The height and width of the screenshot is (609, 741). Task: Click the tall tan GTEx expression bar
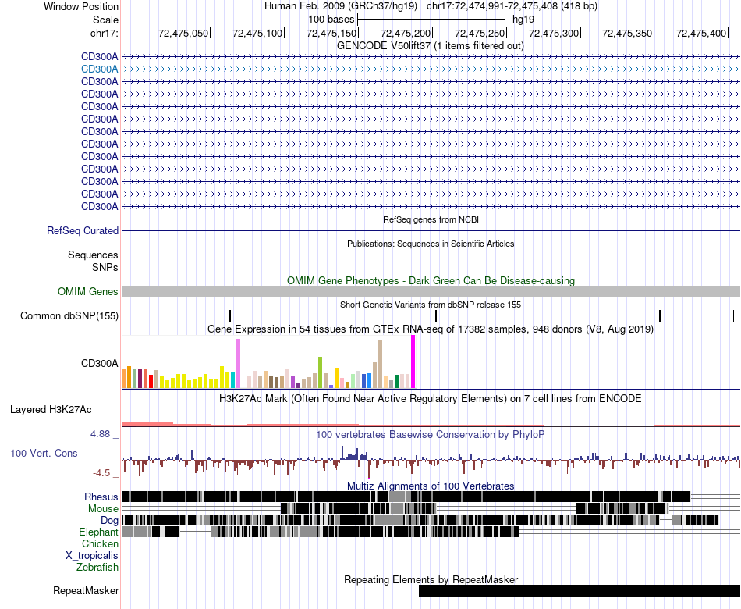point(380,365)
